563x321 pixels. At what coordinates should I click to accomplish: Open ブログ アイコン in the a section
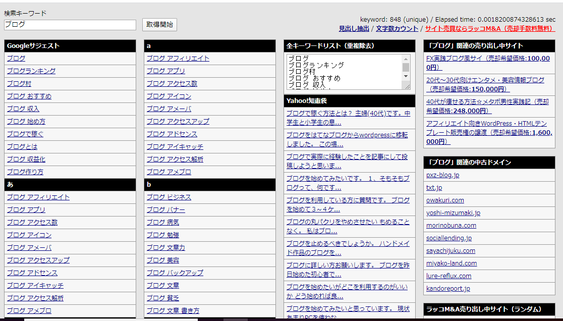[x=169, y=96]
